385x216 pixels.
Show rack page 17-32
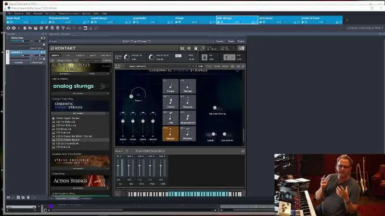[209, 66]
